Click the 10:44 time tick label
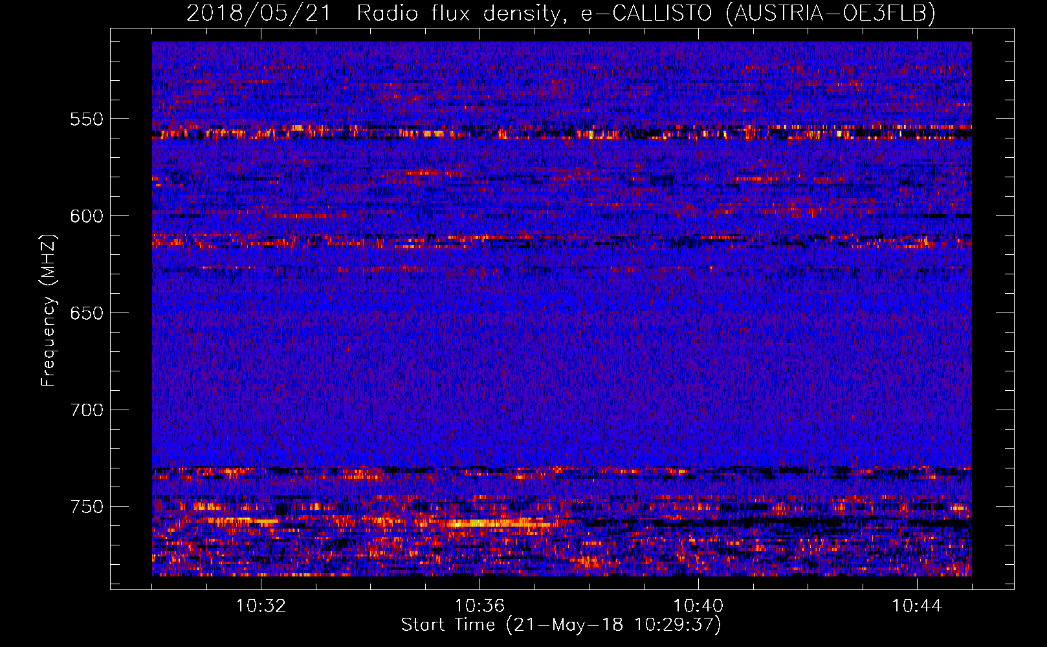This screenshot has width=1047, height=647. (917, 606)
